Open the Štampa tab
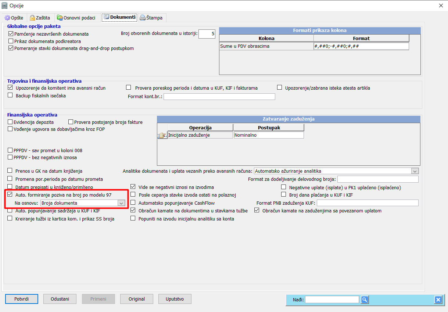The width and height of the screenshot is (448, 312). tap(152, 18)
